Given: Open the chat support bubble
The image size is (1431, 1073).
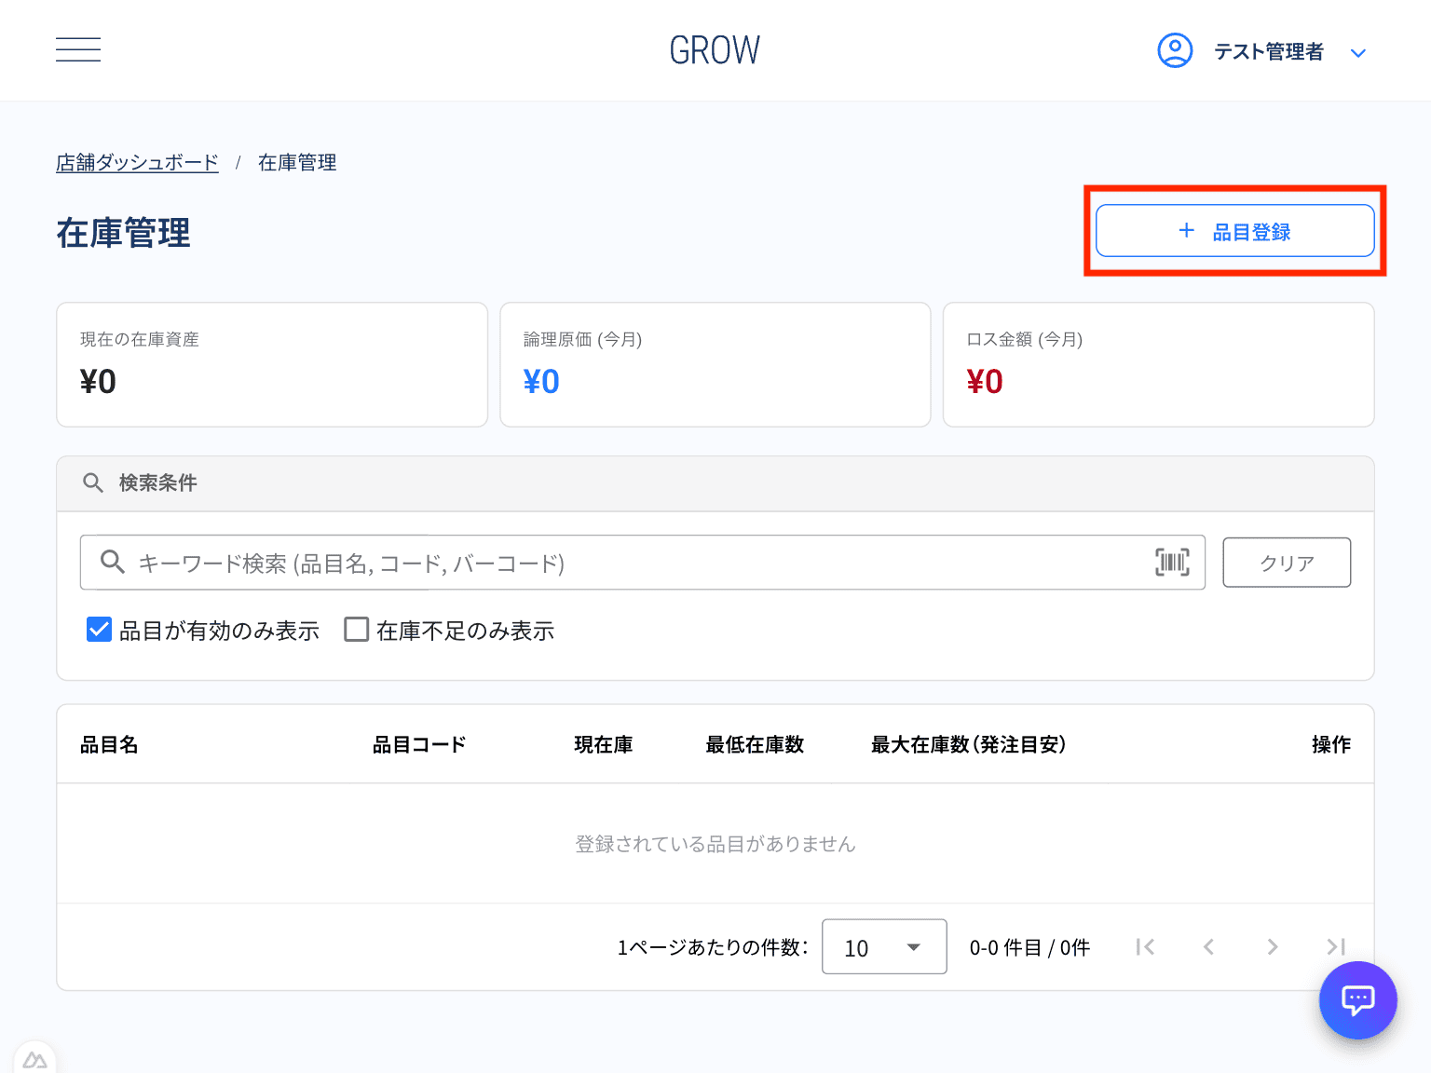Looking at the screenshot, I should pyautogui.click(x=1357, y=1000).
